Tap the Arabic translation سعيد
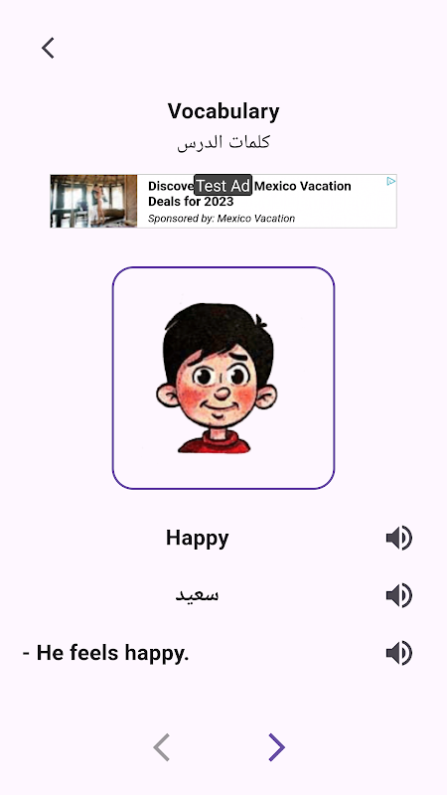 197,594
